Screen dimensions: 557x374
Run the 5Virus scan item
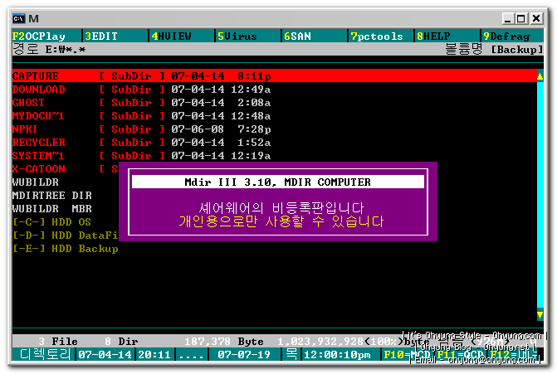click(x=237, y=36)
